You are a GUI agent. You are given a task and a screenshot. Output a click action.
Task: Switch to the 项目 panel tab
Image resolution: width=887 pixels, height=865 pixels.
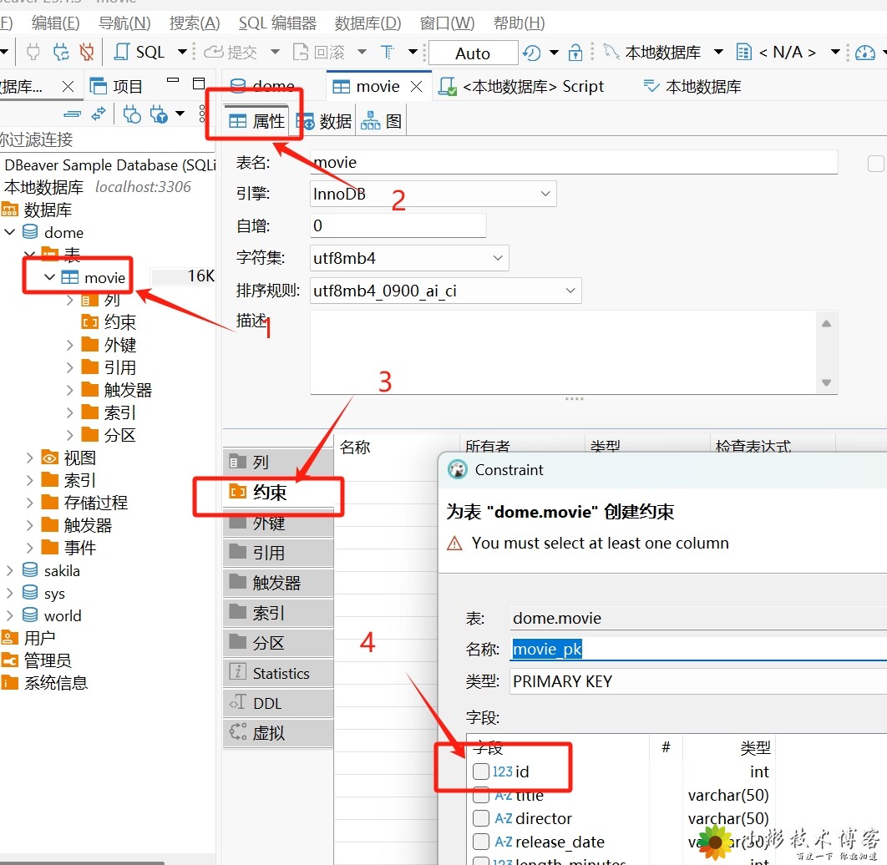click(x=116, y=87)
